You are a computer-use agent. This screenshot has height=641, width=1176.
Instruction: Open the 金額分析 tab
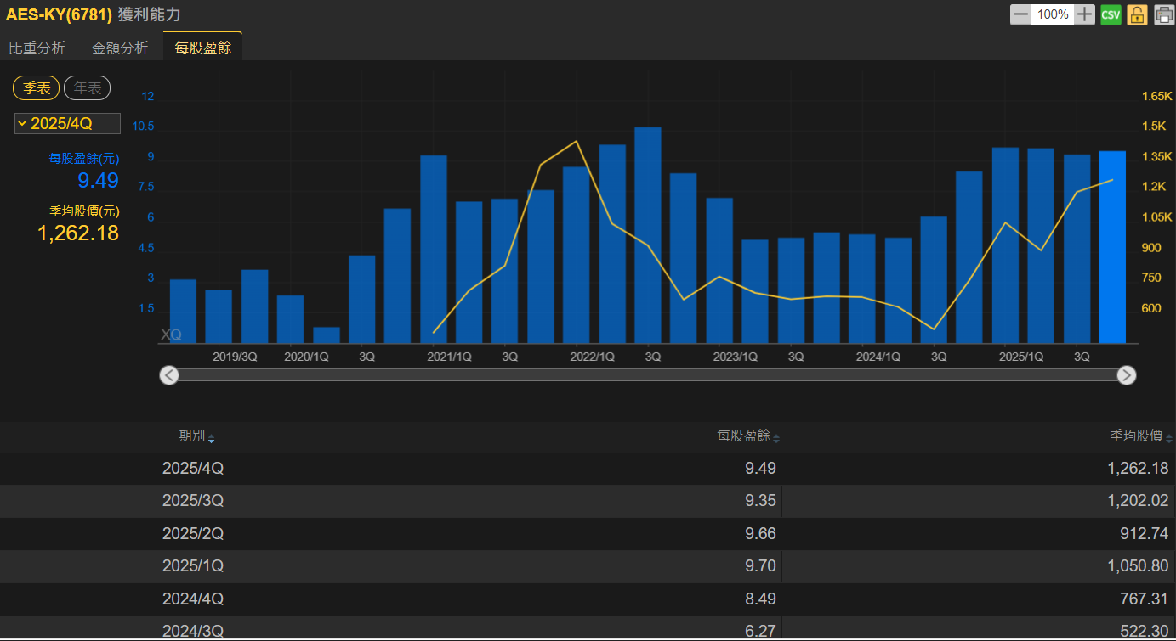point(120,48)
